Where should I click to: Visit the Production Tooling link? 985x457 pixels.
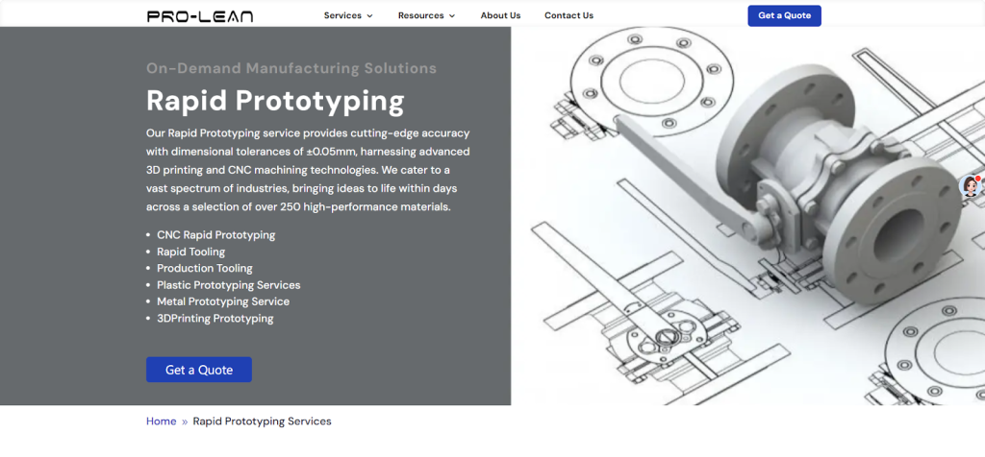pyautogui.click(x=204, y=269)
